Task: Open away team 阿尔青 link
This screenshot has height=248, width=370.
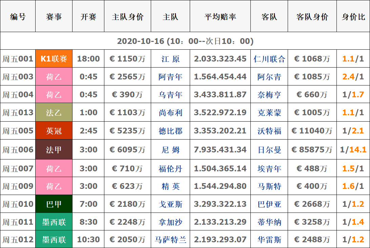Action: pos(269,77)
